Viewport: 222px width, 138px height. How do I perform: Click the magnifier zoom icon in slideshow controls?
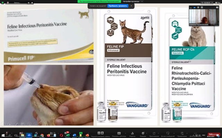coord(29,124)
